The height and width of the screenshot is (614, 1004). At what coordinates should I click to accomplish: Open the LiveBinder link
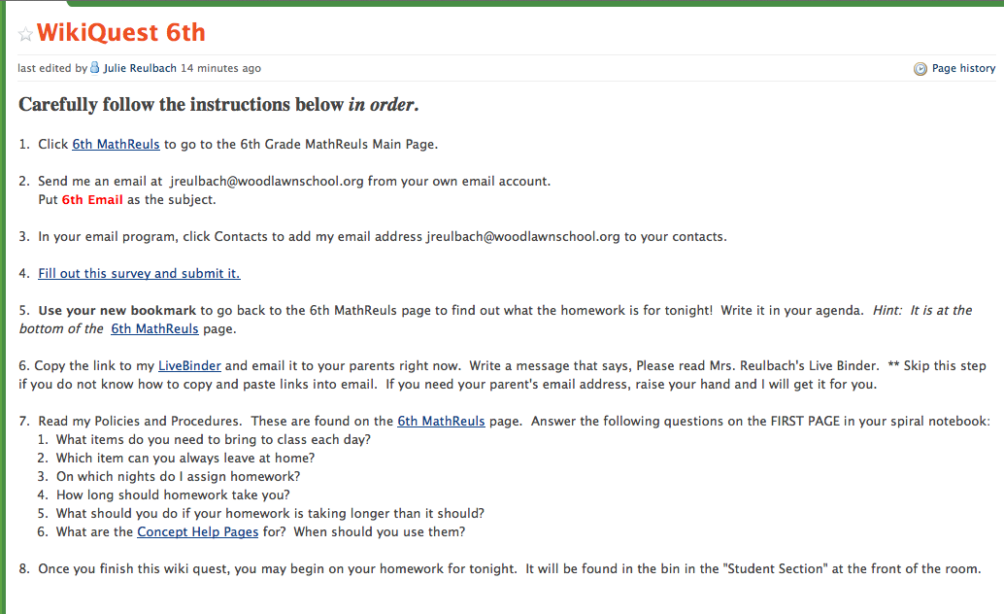click(x=189, y=366)
